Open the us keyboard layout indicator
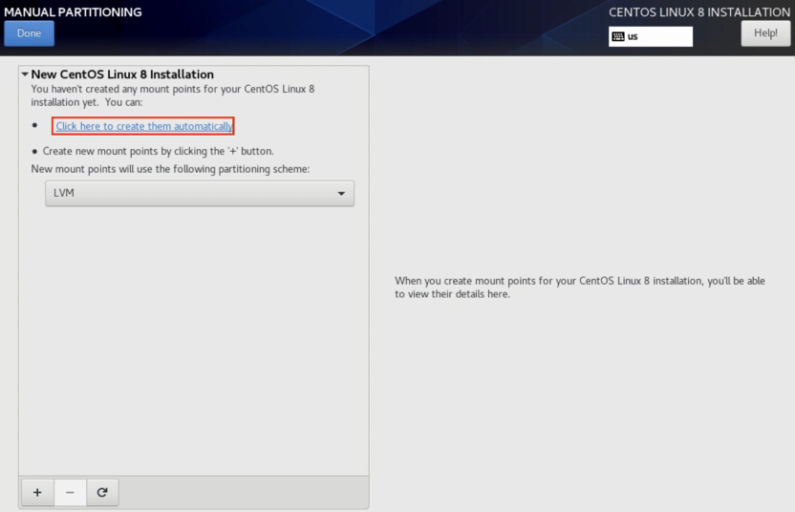The height and width of the screenshot is (512, 795). 651,36
